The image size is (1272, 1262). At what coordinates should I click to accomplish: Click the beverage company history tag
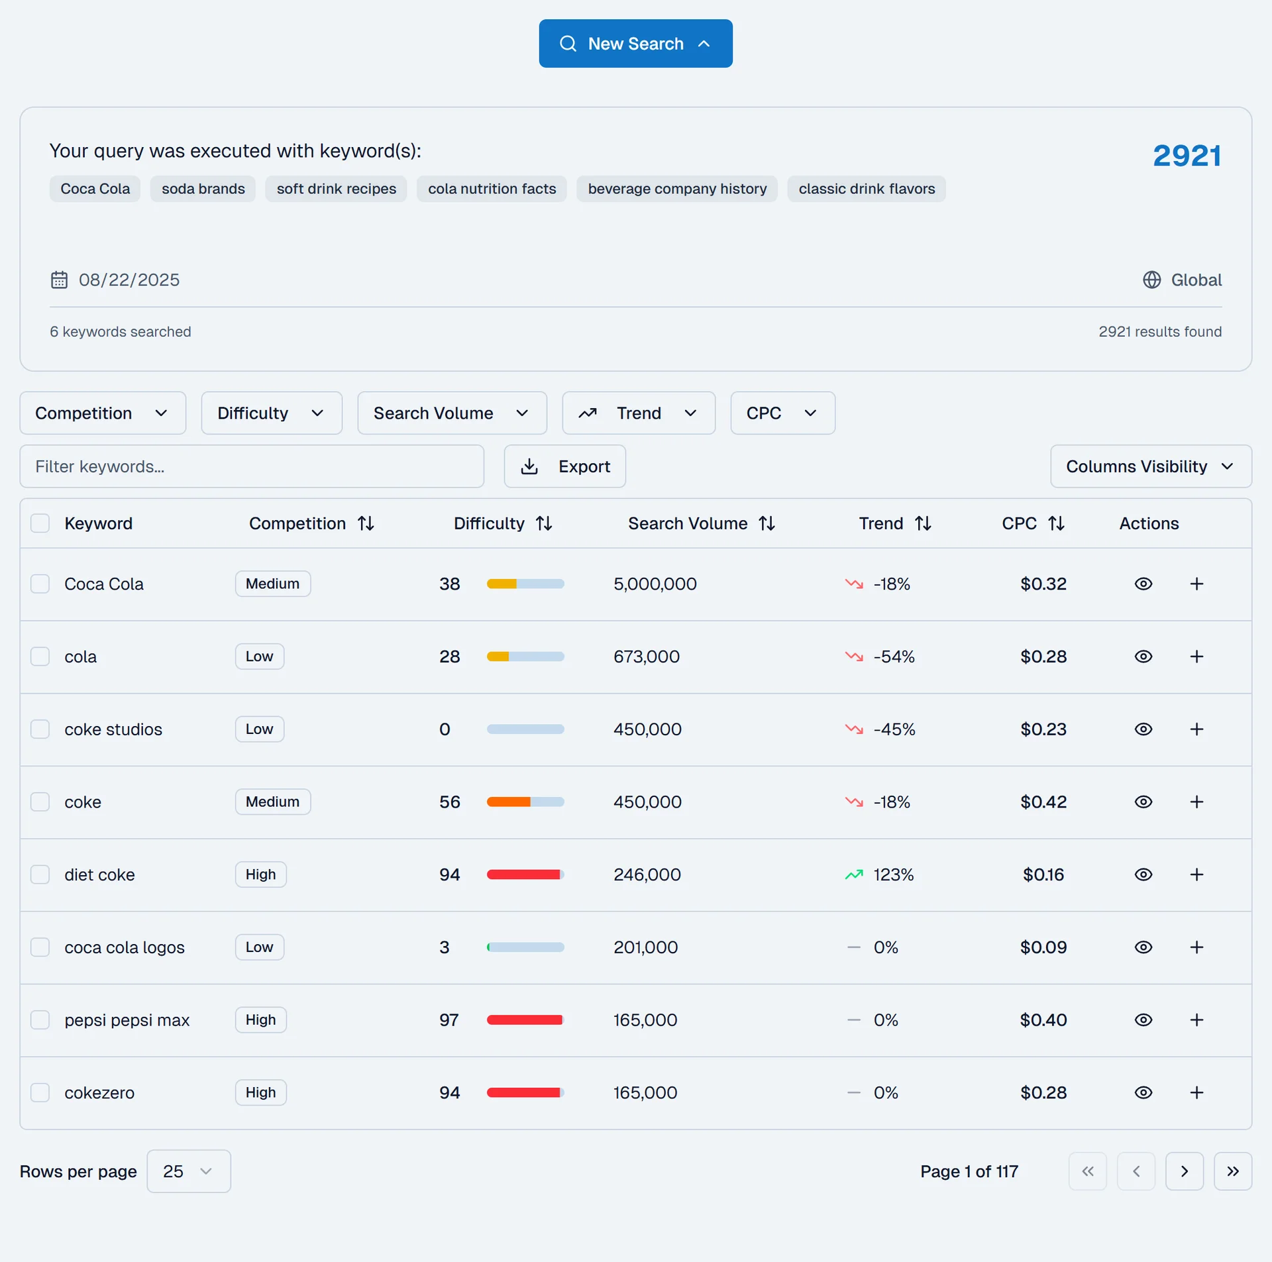click(676, 189)
